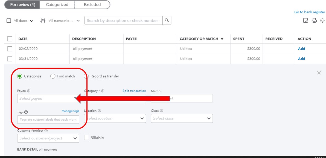Click Add for the 03/31/2020 transaction

point(301,59)
